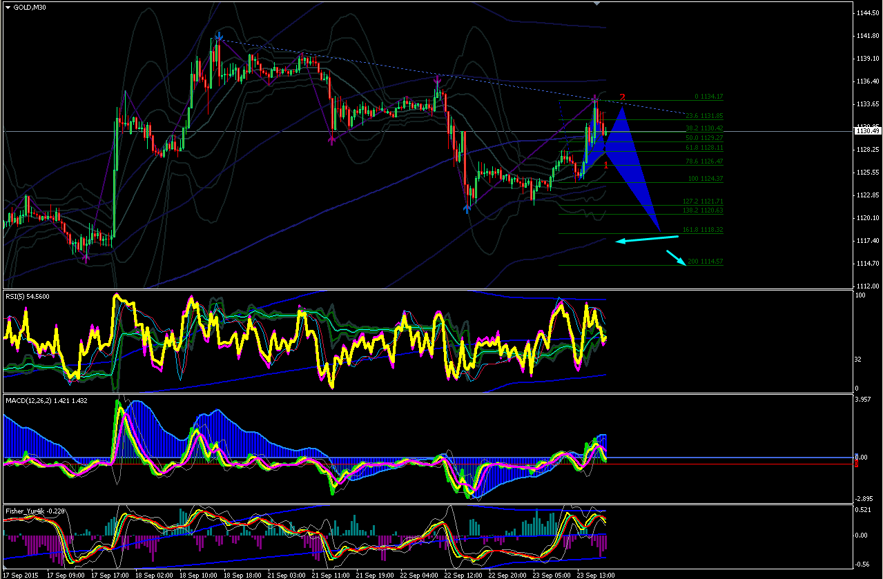883x579 pixels.
Task: Click Fibonacci level 78.6 1126.47
Action: click(x=703, y=161)
